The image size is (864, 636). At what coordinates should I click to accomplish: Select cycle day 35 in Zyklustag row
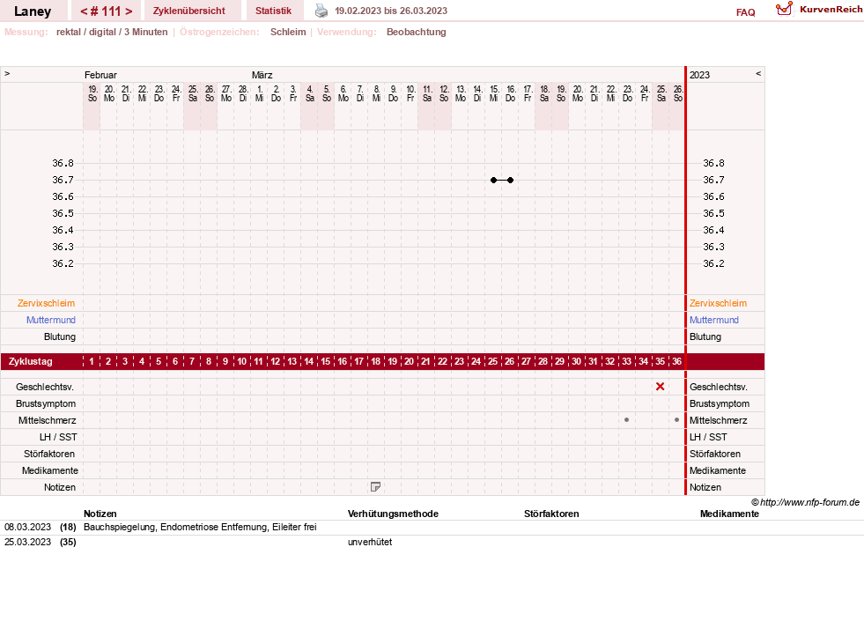point(661,361)
